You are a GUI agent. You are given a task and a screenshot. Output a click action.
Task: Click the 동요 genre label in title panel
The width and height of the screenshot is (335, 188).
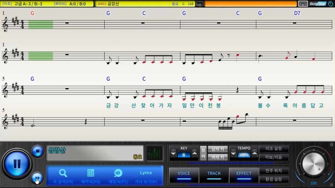(x=138, y=157)
